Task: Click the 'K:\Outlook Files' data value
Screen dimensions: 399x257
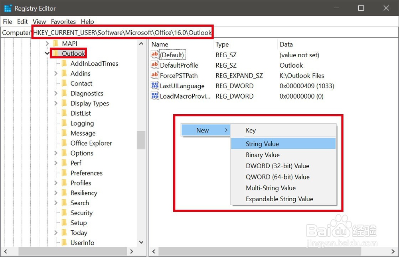Action: coord(302,76)
